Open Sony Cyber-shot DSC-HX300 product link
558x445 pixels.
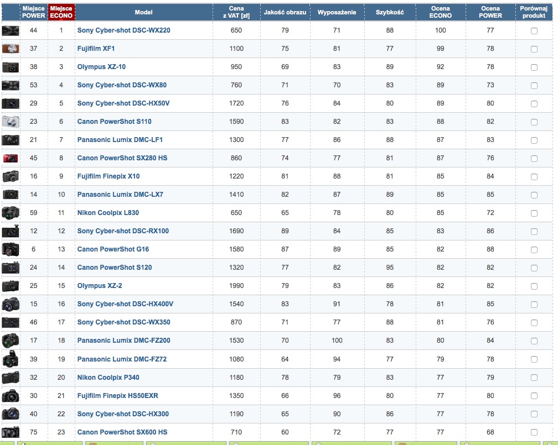click(123, 413)
